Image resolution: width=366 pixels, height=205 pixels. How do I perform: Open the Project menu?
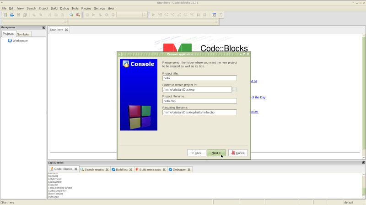[x=43, y=8]
